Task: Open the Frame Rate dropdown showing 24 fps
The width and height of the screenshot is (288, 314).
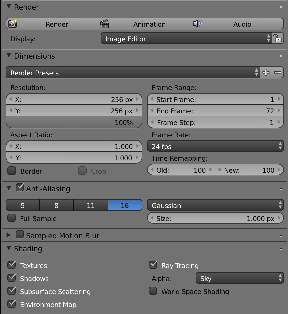Action: point(215,146)
